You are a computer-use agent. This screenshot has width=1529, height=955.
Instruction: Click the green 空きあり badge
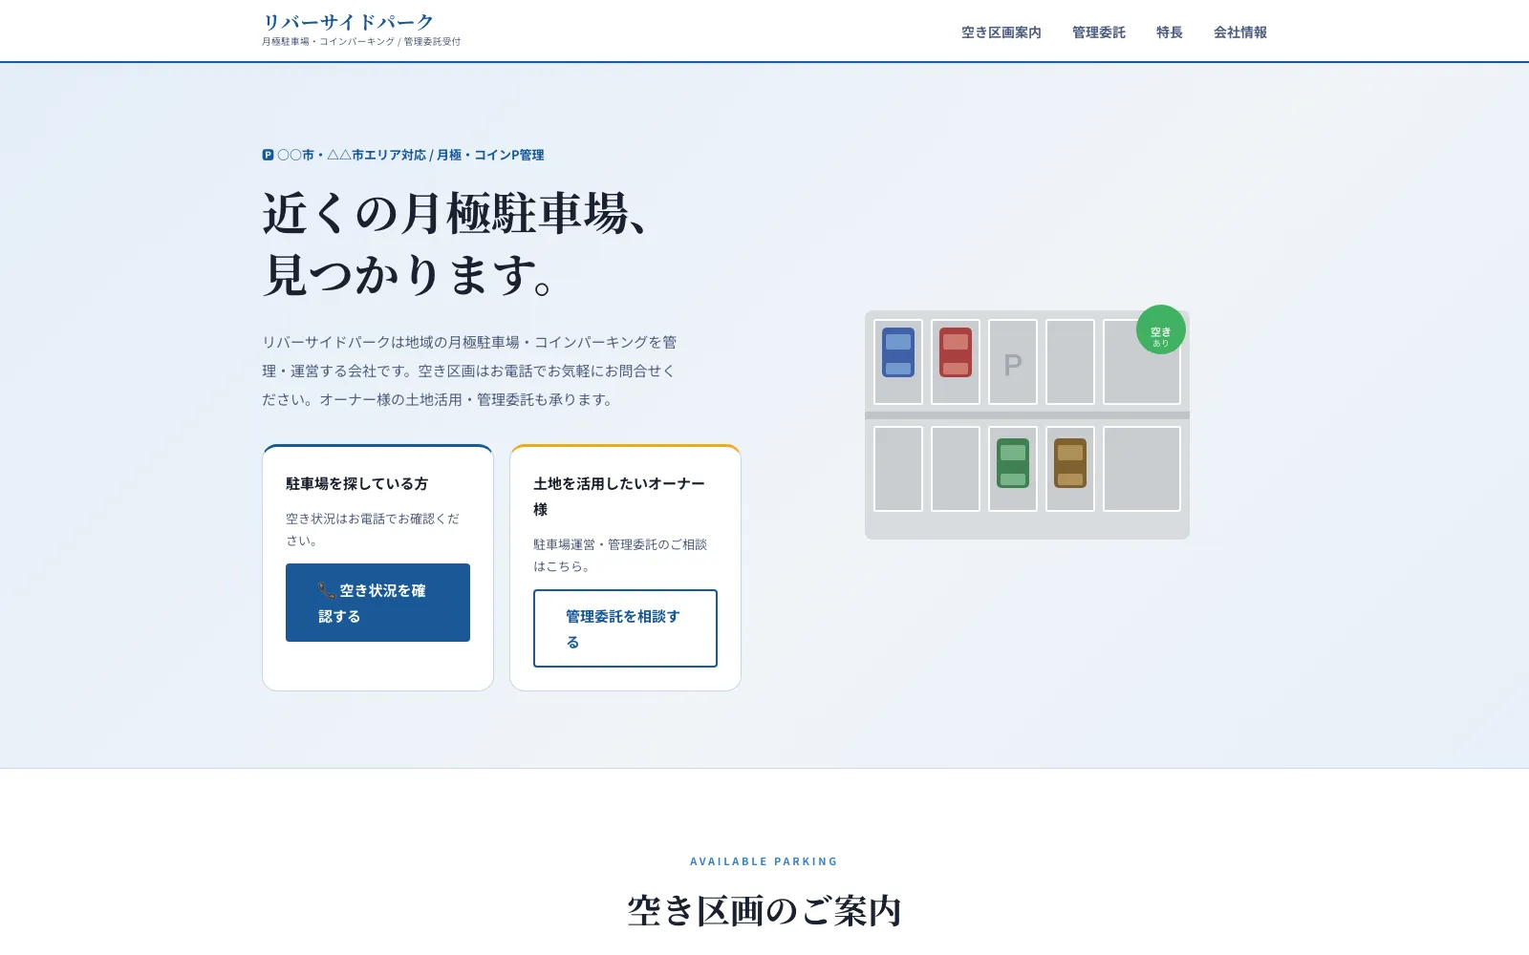click(1161, 329)
